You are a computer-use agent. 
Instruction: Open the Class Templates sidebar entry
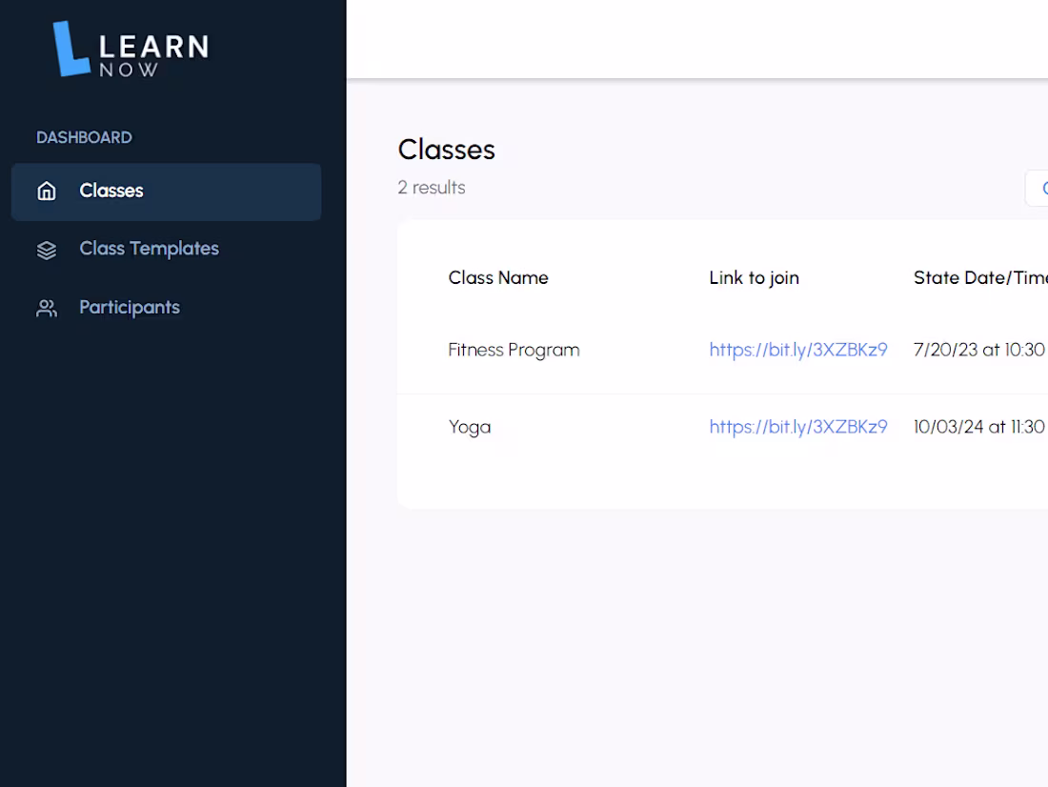coord(149,249)
